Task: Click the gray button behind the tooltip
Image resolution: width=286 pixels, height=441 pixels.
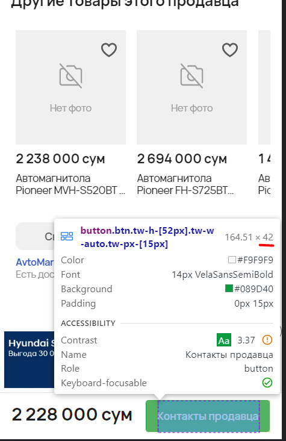Action: [35, 236]
